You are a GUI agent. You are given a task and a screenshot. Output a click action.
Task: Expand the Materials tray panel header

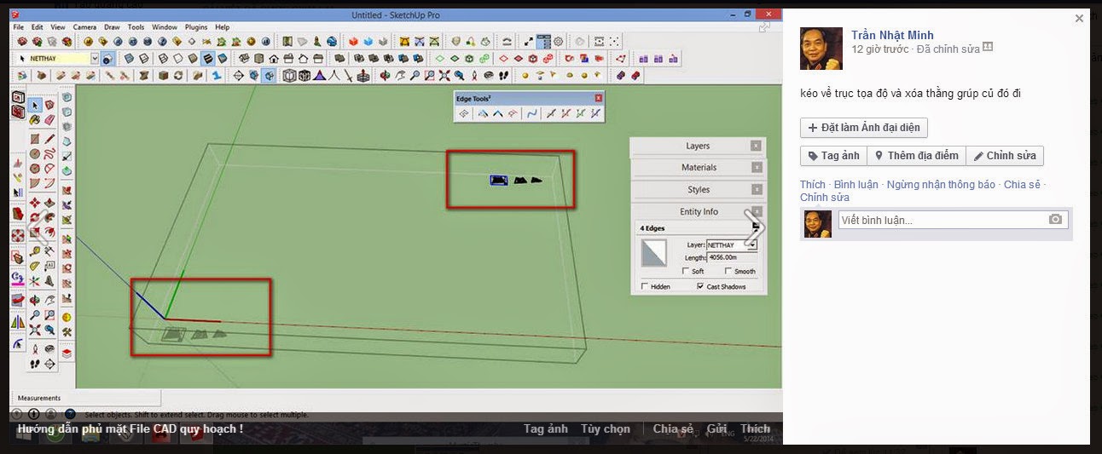click(x=698, y=168)
